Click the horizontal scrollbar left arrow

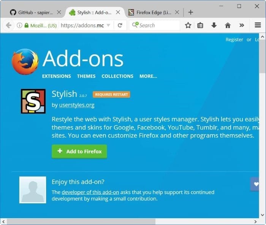click(3, 222)
